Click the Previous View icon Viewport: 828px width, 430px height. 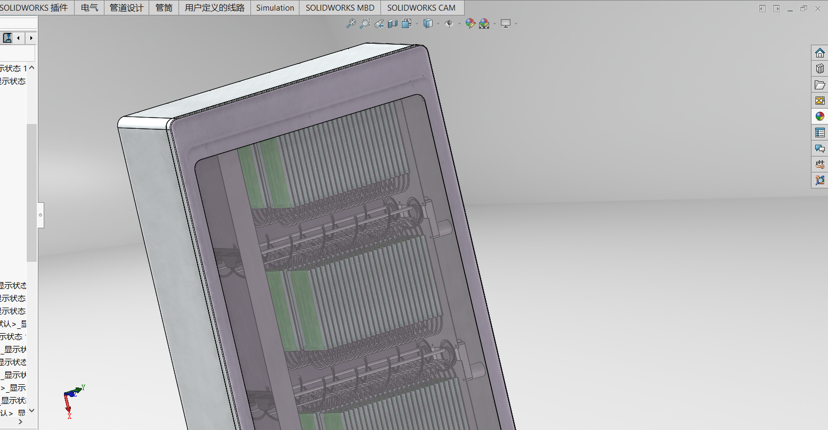pos(379,23)
